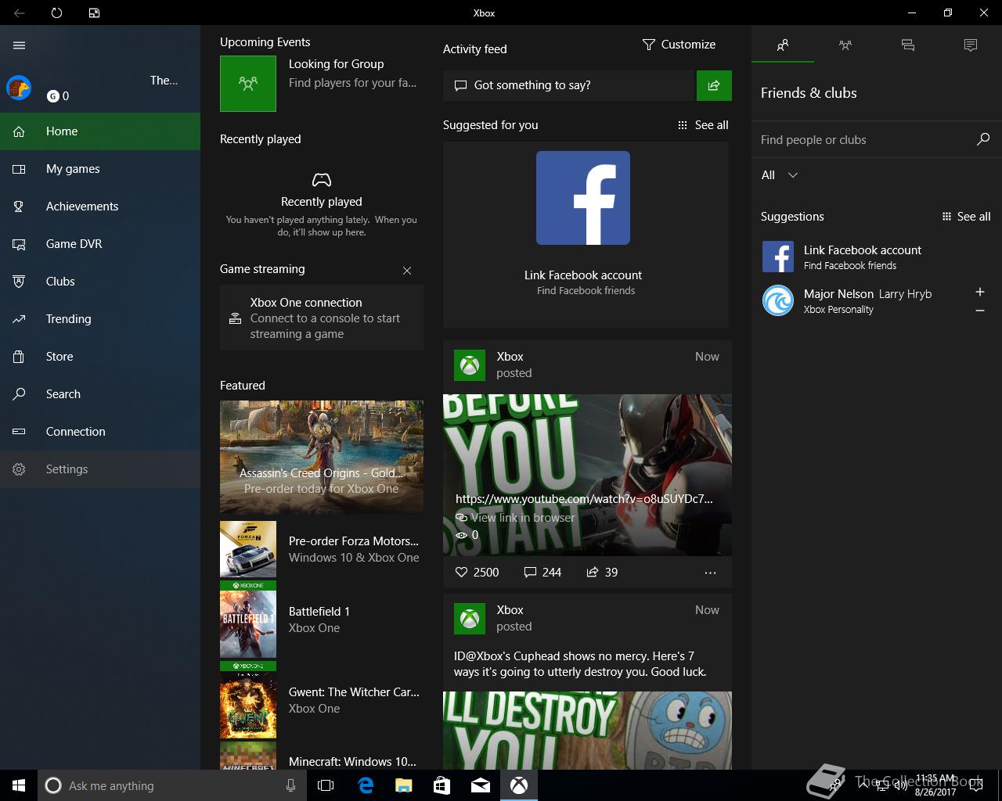Open Trending page
This screenshot has height=801, width=1002.
(x=100, y=319)
